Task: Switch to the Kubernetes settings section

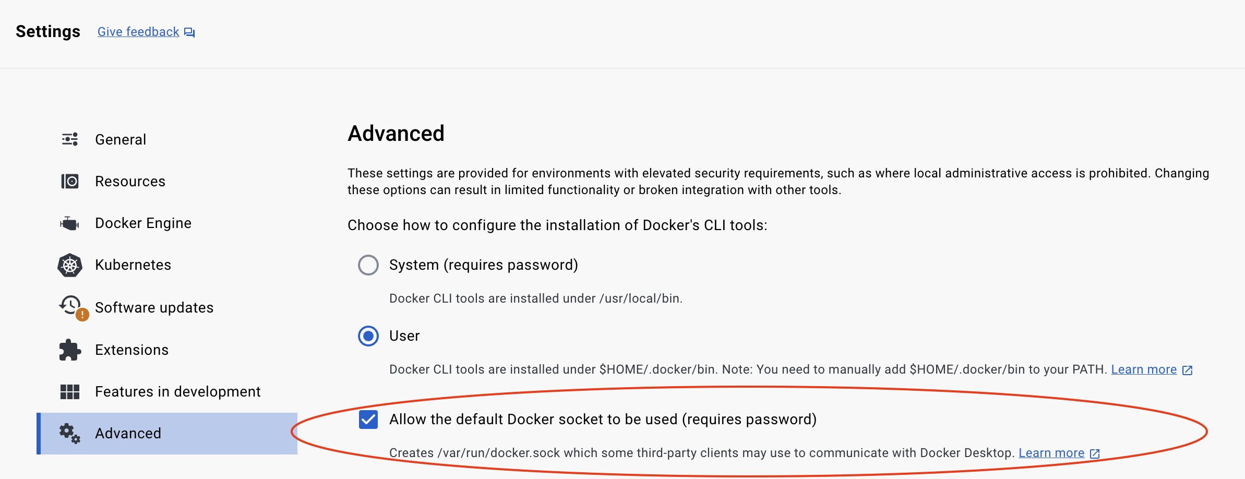Action: pyautogui.click(x=133, y=265)
